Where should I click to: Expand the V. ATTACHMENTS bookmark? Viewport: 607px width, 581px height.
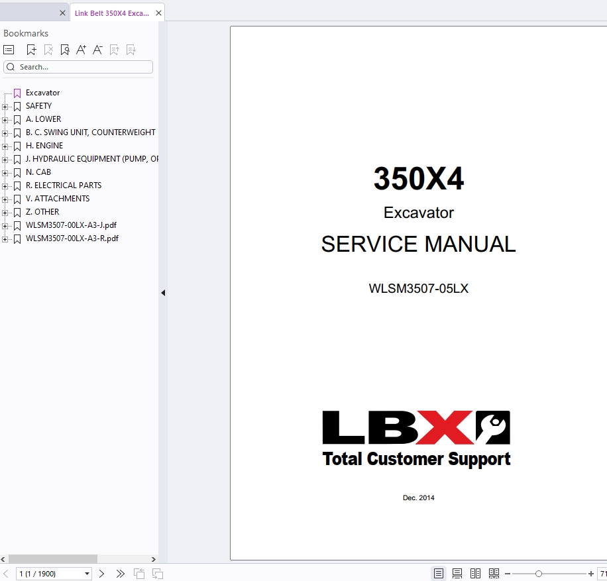pos(5,199)
